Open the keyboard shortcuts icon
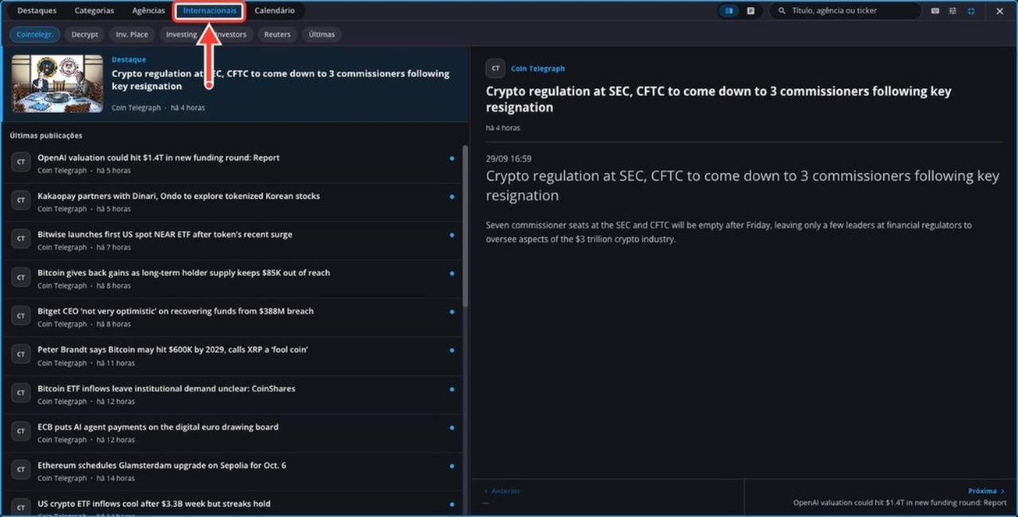The image size is (1018, 517). click(x=935, y=11)
